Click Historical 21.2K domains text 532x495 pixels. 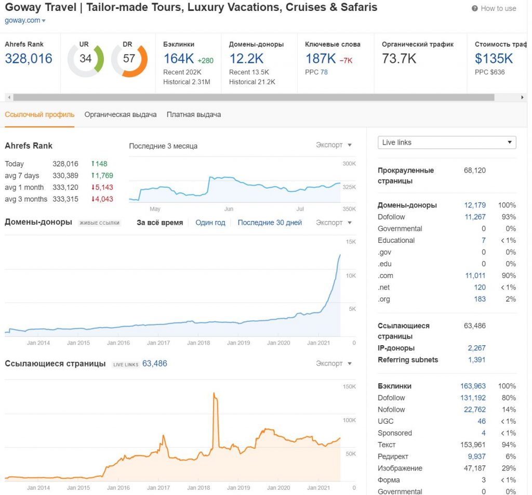pyautogui.click(x=252, y=82)
